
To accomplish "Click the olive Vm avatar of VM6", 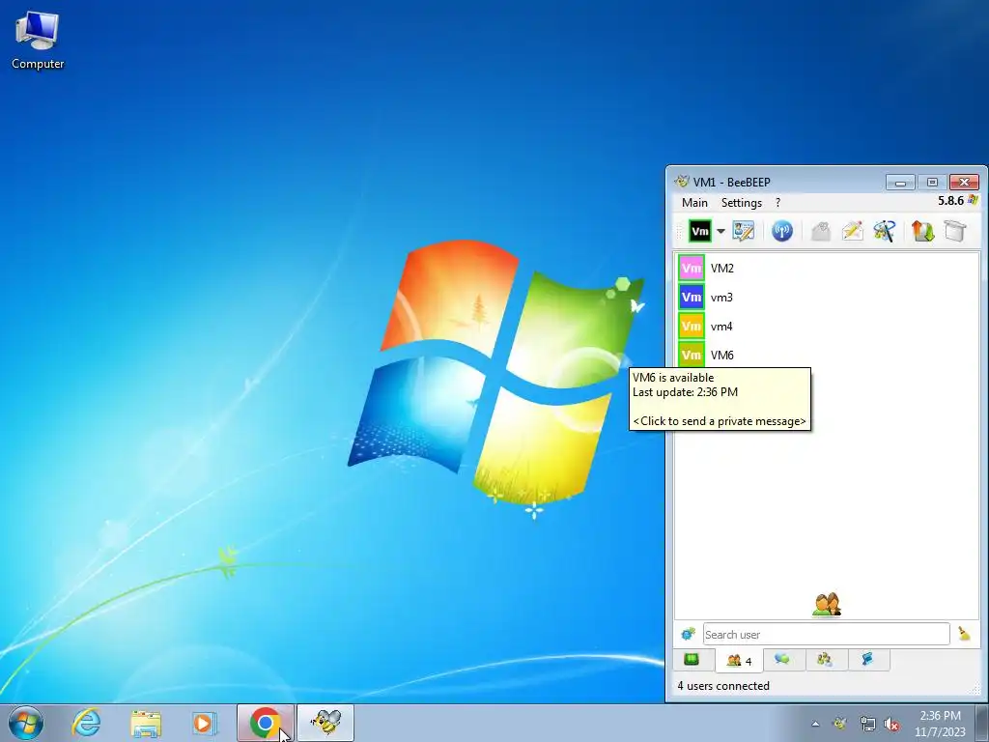I will tap(692, 355).
